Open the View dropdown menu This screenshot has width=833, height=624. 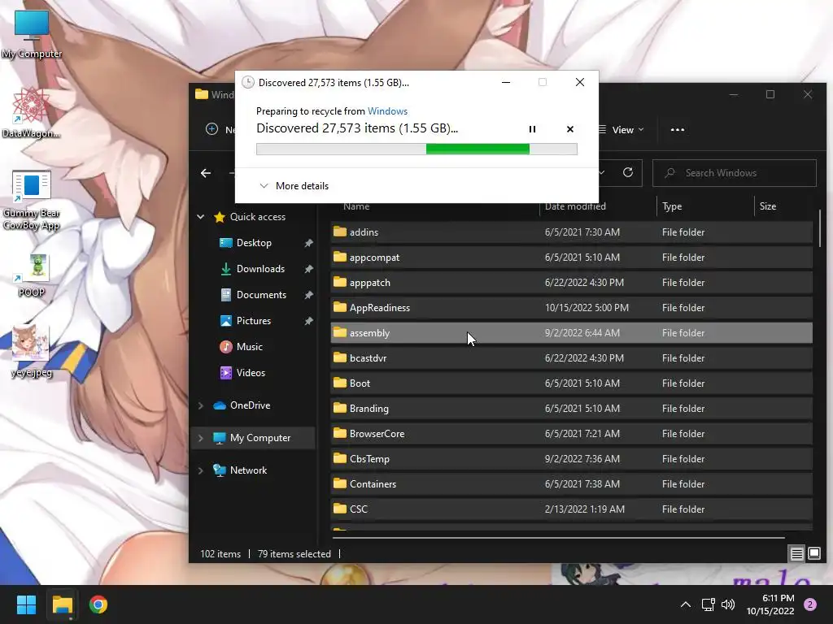[621, 129]
